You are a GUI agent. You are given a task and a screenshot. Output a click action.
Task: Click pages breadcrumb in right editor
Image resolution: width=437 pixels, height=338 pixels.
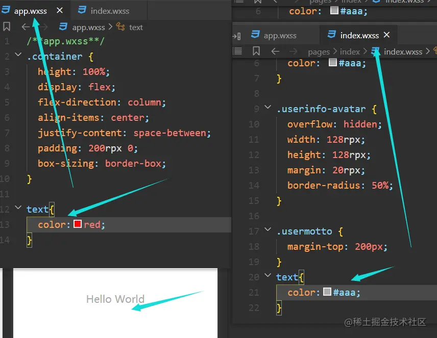pyautogui.click(x=319, y=52)
